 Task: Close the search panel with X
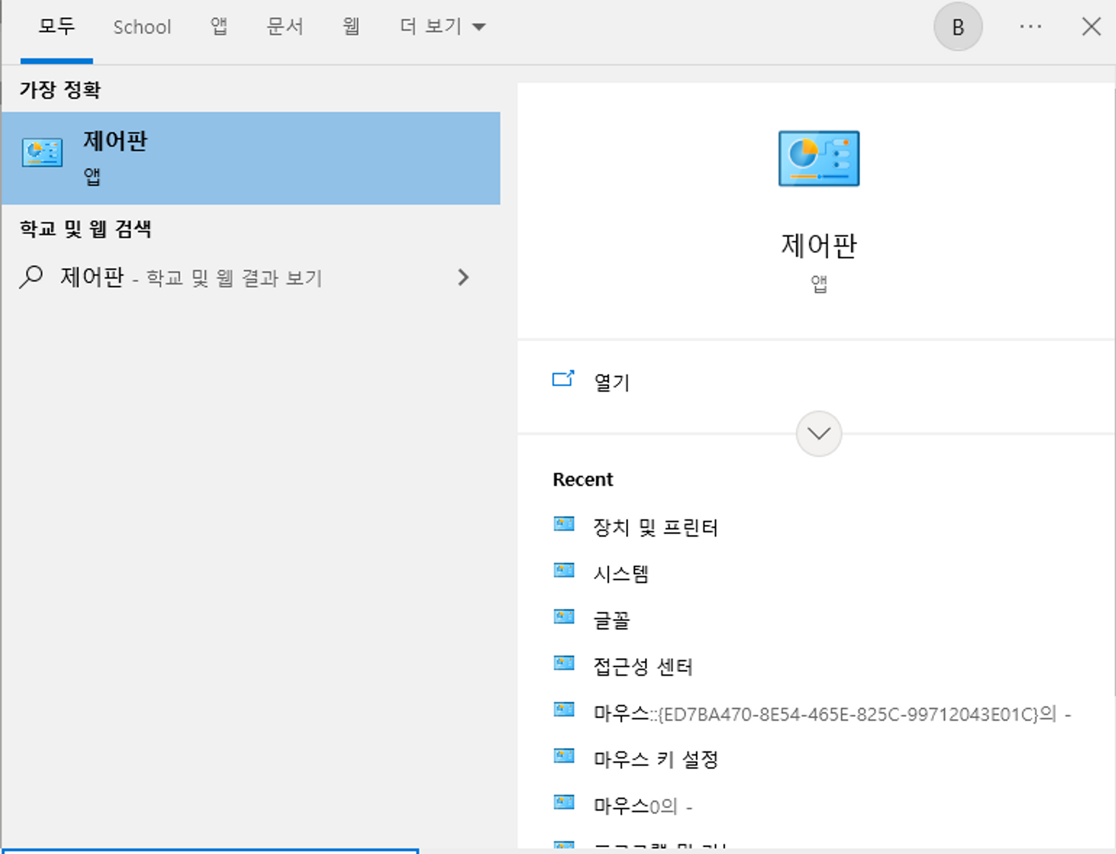[x=1091, y=27]
